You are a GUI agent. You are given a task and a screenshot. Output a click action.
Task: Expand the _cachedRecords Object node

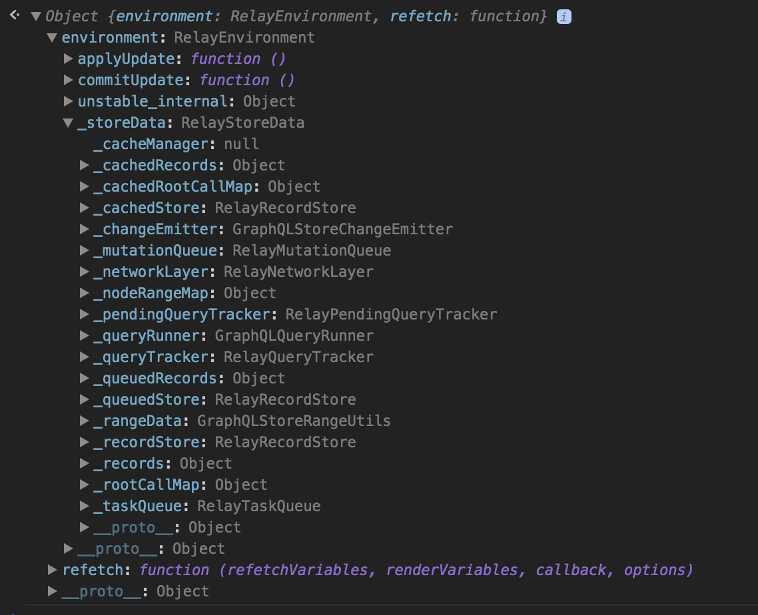point(84,165)
